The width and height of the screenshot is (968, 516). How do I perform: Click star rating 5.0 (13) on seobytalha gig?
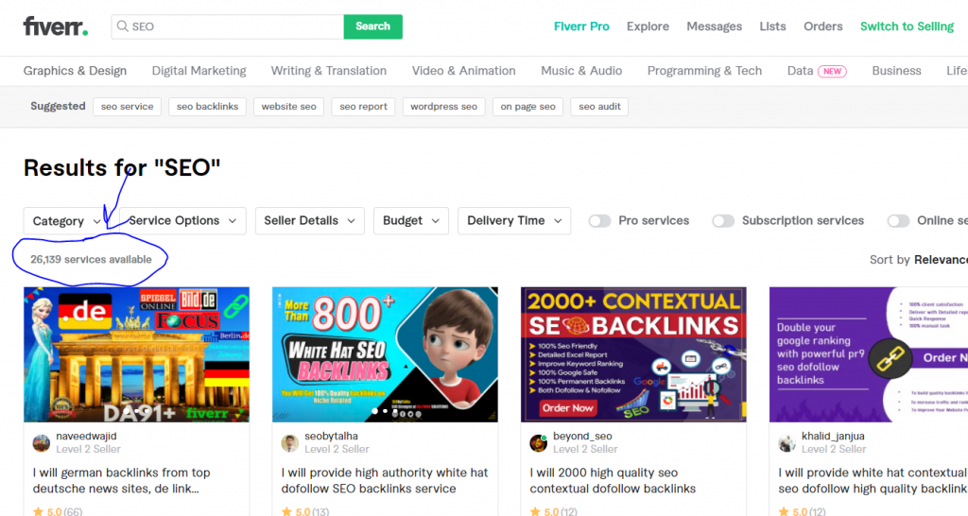click(305, 511)
